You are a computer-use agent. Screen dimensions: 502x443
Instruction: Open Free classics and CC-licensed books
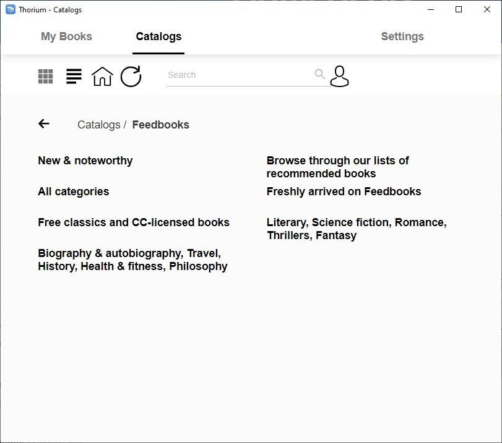134,222
